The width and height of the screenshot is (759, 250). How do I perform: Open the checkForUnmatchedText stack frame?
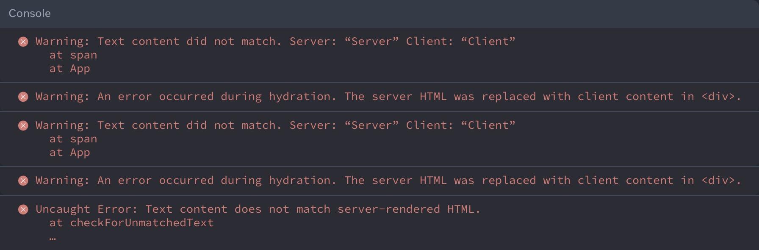click(x=142, y=223)
